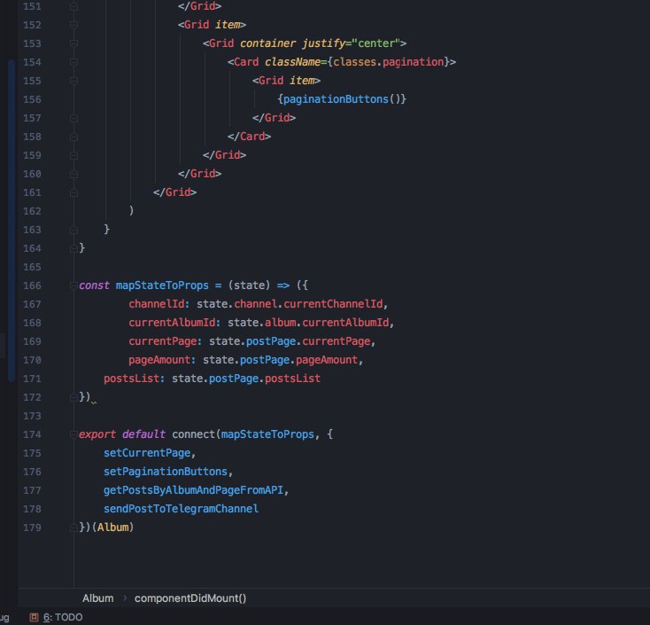Click on paginationButtons() call
Viewport: 650px width, 625px height.
tap(342, 99)
